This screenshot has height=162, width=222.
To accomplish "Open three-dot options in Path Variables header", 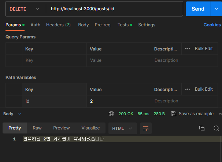I will tap(188, 89).
